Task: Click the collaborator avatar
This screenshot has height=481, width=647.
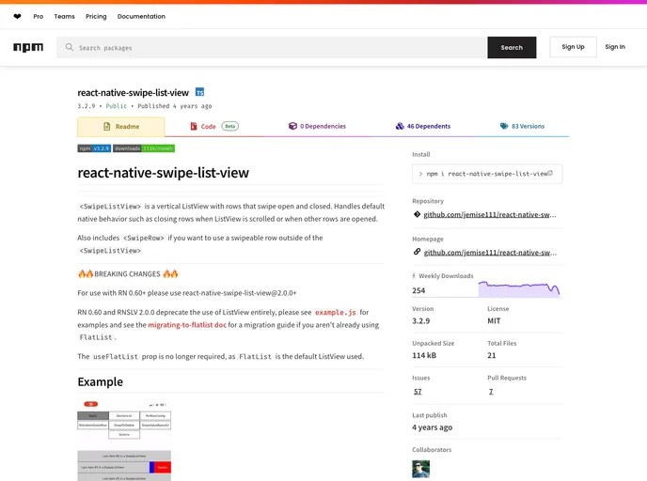Action: [x=421, y=469]
